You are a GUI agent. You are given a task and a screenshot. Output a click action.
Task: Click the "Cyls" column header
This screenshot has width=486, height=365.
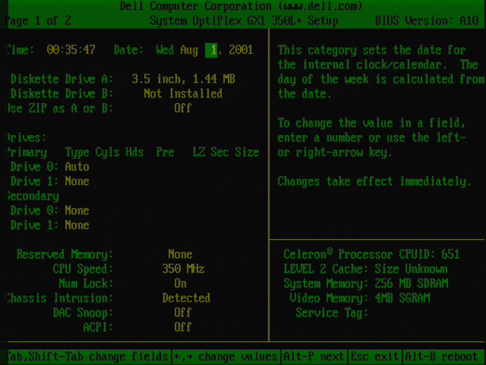107,152
